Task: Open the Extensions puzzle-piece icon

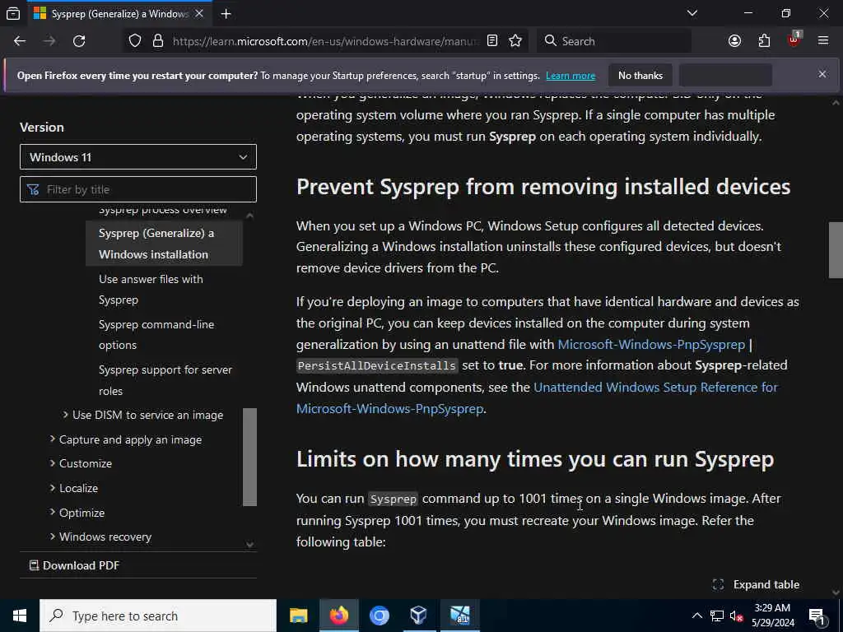Action: (x=764, y=41)
